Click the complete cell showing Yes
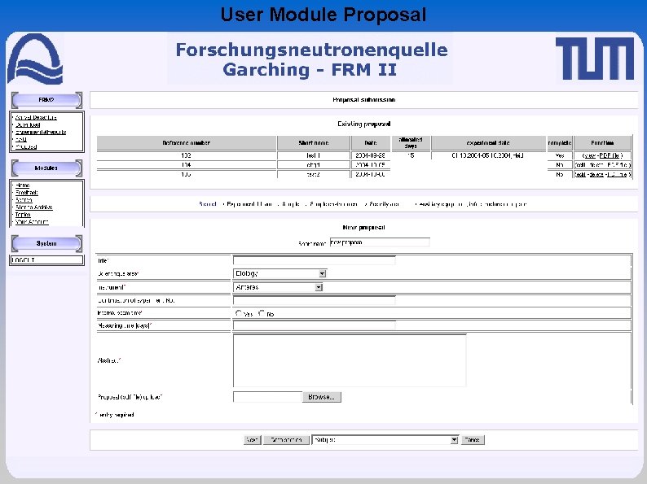 pyautogui.click(x=560, y=155)
